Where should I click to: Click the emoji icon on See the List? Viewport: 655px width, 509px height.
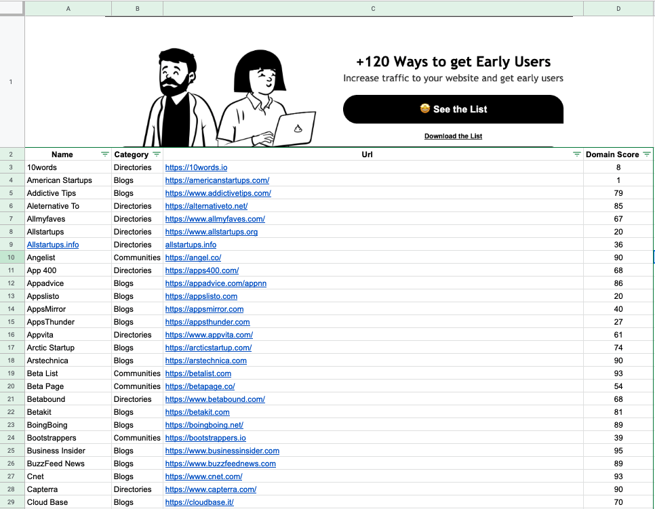click(x=425, y=108)
